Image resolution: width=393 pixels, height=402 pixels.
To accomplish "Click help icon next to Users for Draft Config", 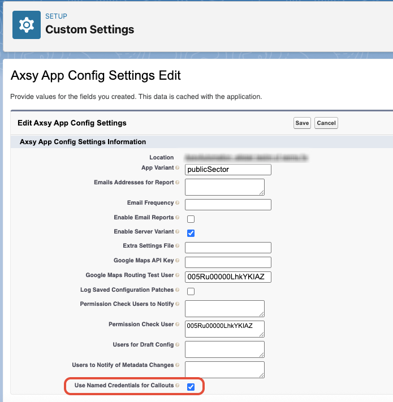I will pos(177,344).
